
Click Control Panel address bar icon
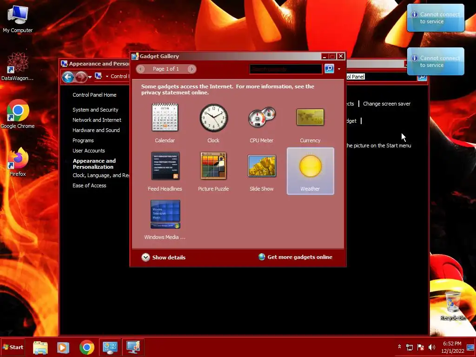point(98,76)
